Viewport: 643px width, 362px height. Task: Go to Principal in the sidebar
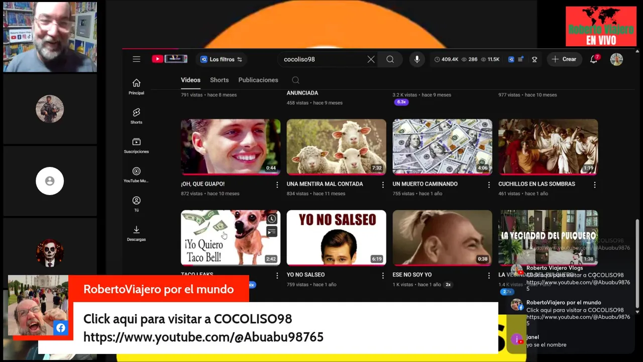[x=136, y=86]
